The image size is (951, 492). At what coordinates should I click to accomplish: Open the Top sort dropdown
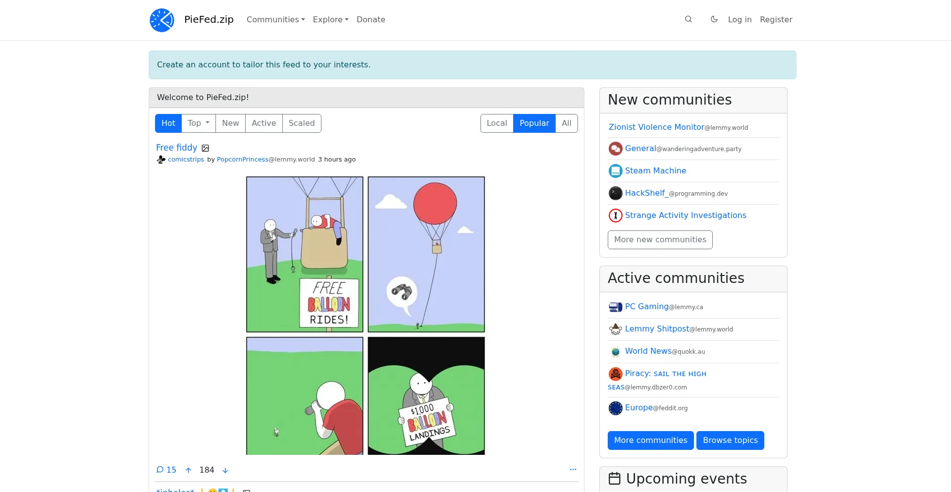(x=199, y=123)
